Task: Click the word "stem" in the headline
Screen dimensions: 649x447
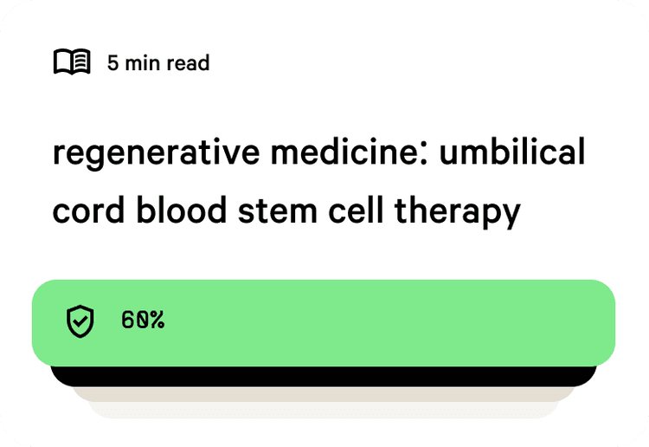Action: pos(277,211)
